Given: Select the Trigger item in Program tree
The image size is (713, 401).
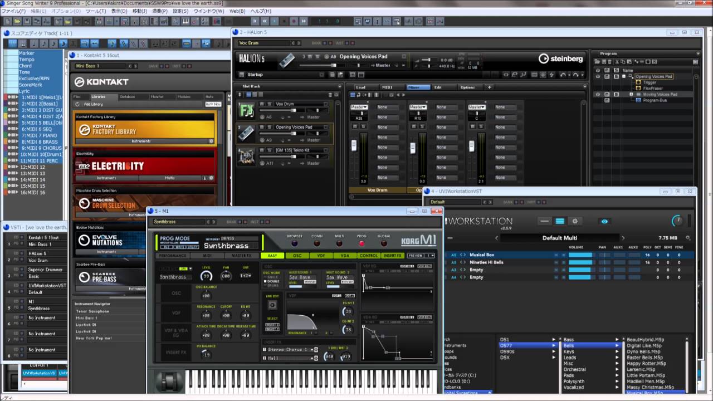Looking at the screenshot, I should [649, 82].
